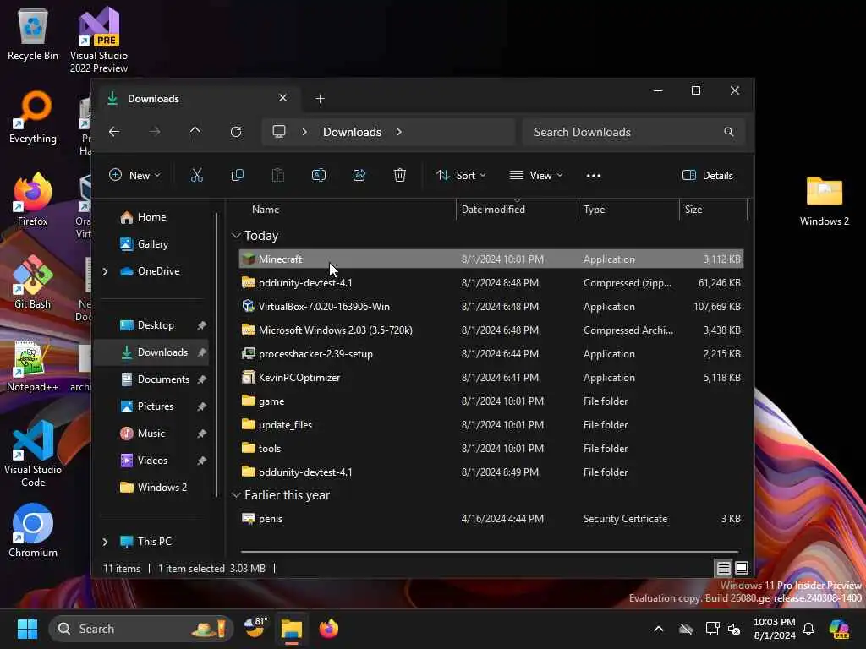Open Recycle Bin on desktop

point(33,34)
